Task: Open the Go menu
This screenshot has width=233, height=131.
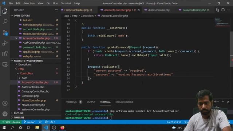Action: coord(48,3)
